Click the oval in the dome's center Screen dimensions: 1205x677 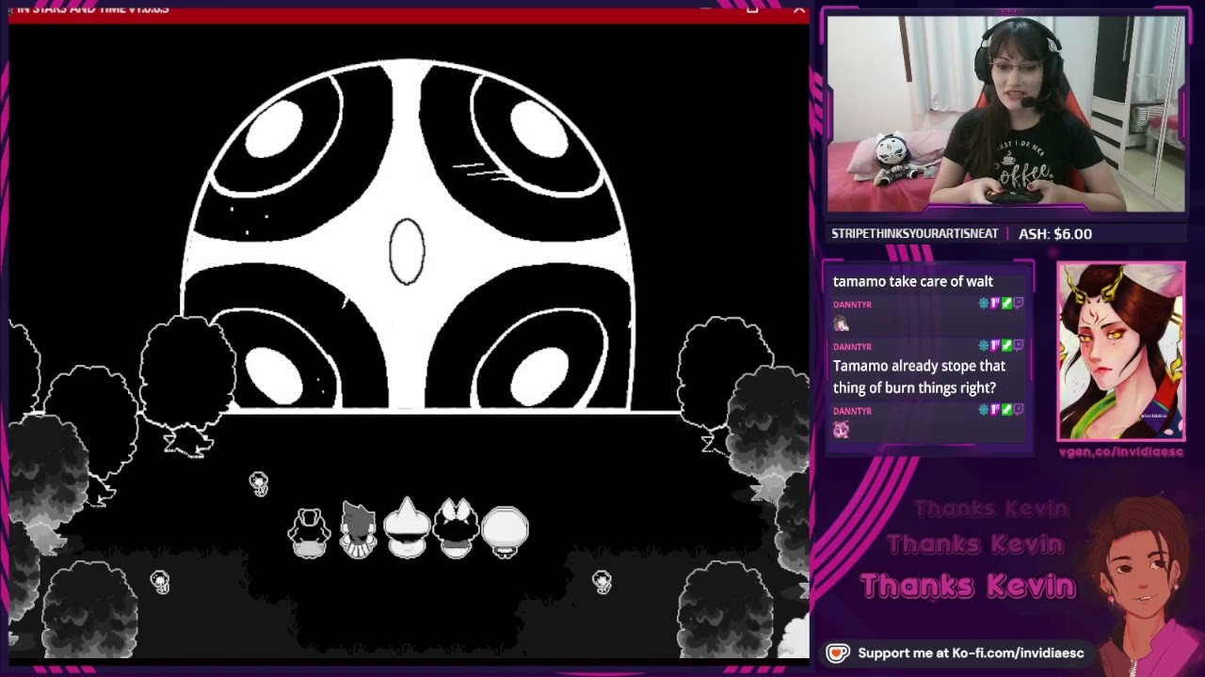(407, 251)
